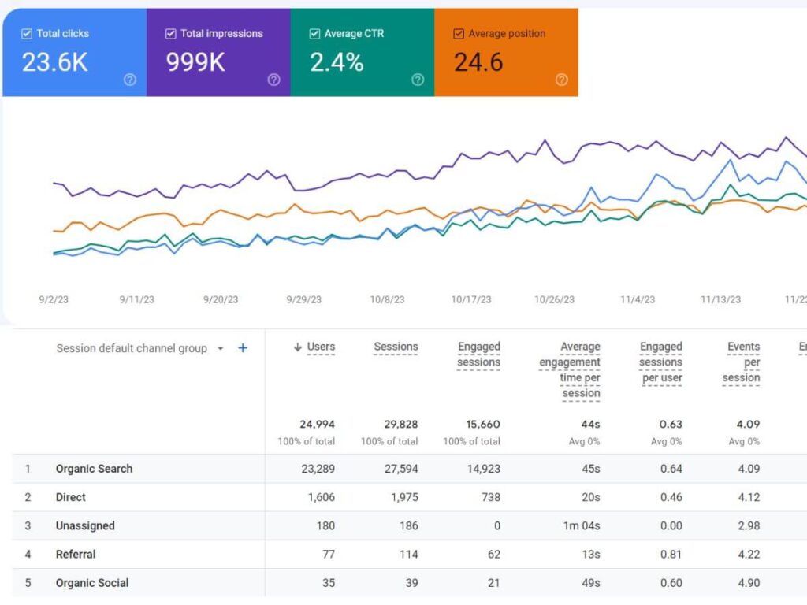Image resolution: width=807 pixels, height=605 pixels.
Task: Toggle the Average position checkbox
Action: (459, 34)
